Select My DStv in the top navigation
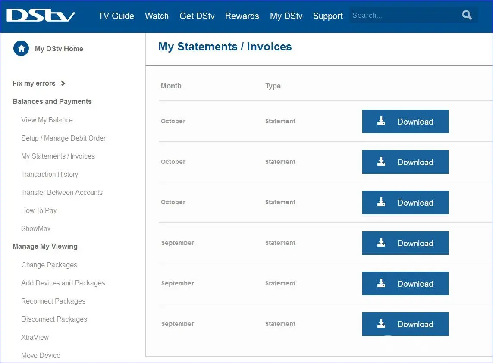Viewport: 493px width, 363px height. (x=286, y=16)
